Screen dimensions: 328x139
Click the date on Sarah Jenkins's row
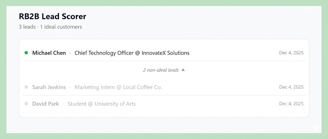point(291,87)
